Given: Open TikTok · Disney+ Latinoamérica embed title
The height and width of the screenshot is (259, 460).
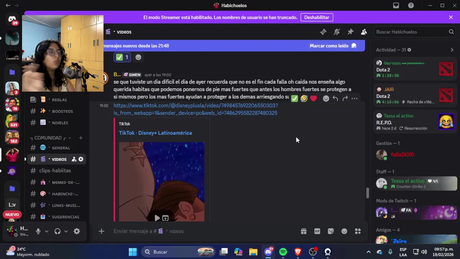Looking at the screenshot, I should tap(155, 133).
